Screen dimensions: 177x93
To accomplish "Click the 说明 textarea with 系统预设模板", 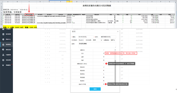I will point(97,45).
